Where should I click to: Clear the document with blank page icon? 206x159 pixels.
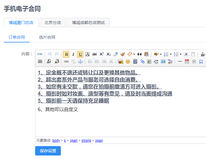(193, 54)
